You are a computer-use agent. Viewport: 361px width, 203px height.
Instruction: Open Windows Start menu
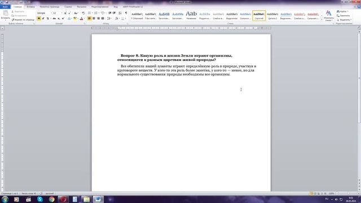click(5, 199)
